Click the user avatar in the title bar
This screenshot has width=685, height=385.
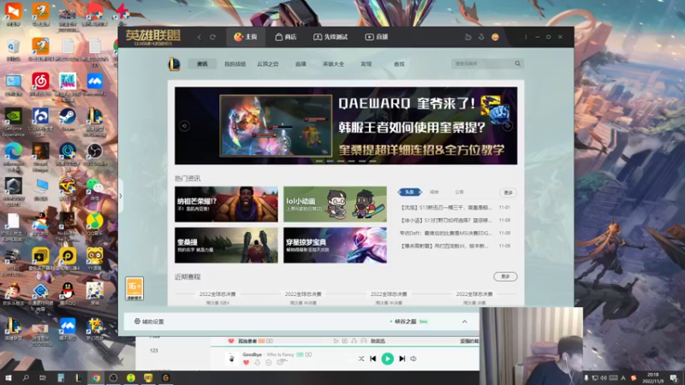495,37
